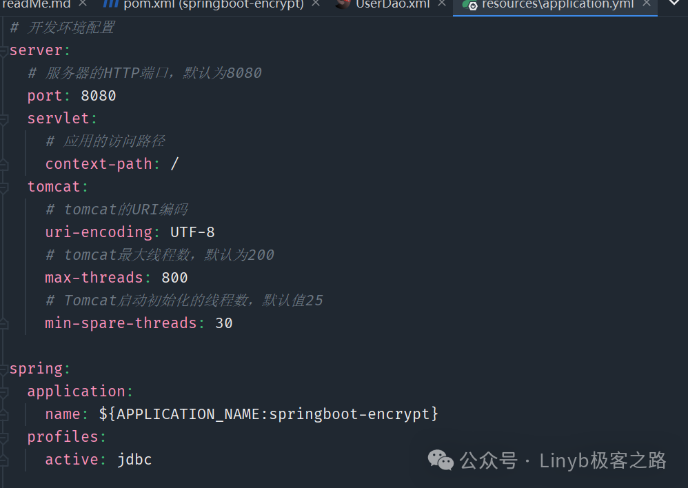Viewport: 688px width, 488px height.
Task: Click the Maven icon on pom.xml tab
Action: (x=110, y=4)
